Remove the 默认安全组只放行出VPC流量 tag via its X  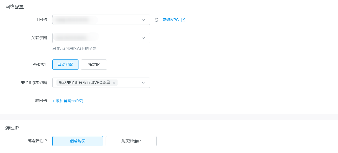pyautogui.click(x=114, y=83)
